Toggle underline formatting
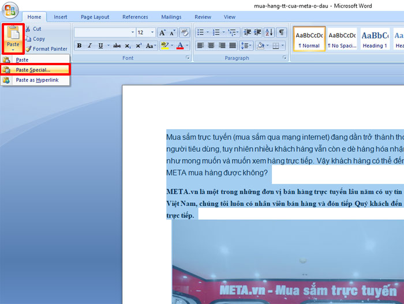The image size is (404, 304). pyautogui.click(x=100, y=46)
